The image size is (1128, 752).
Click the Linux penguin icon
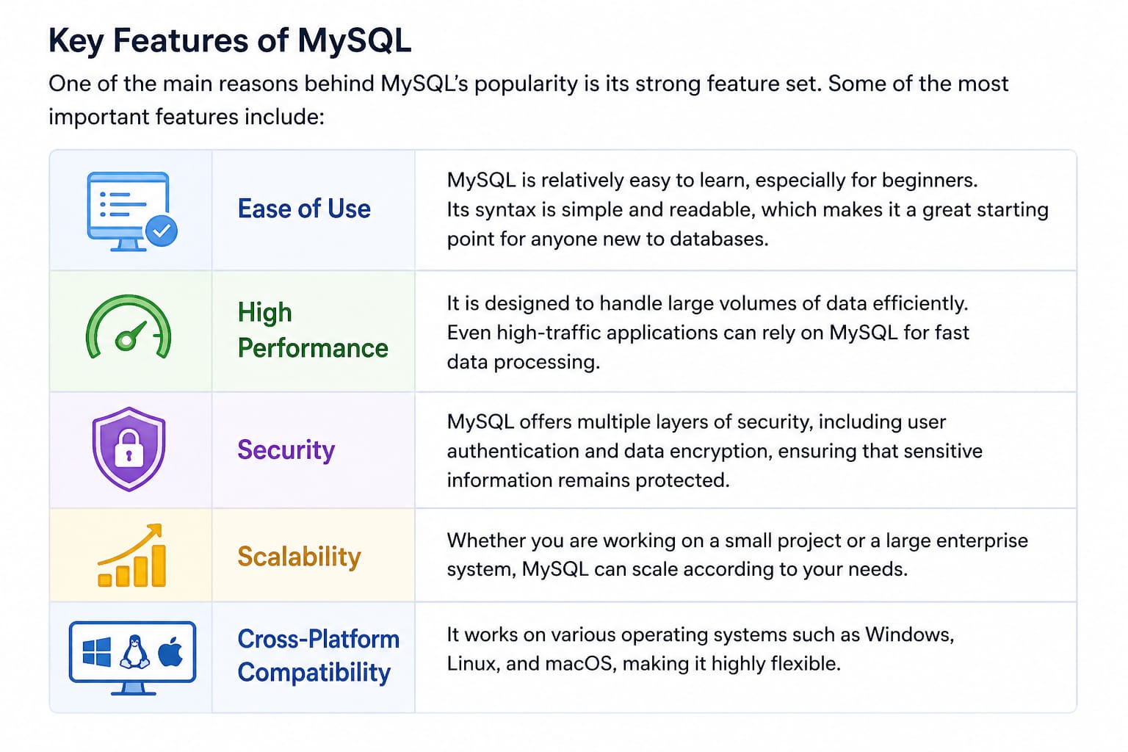(134, 651)
